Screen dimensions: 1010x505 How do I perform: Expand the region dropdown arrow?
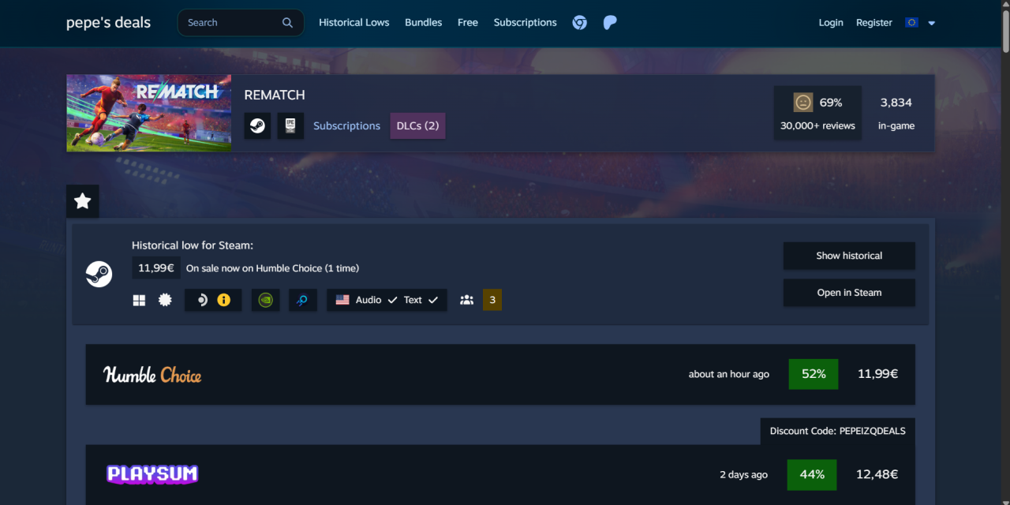tap(931, 23)
